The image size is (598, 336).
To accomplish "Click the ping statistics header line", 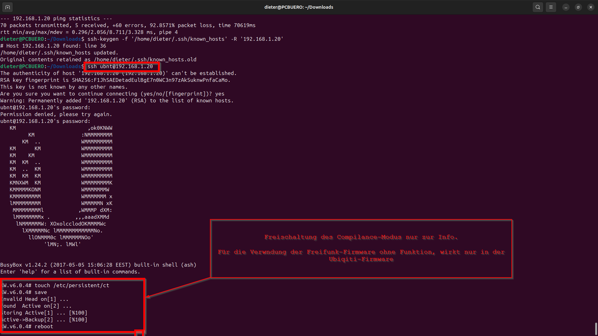I will [x=56, y=19].
